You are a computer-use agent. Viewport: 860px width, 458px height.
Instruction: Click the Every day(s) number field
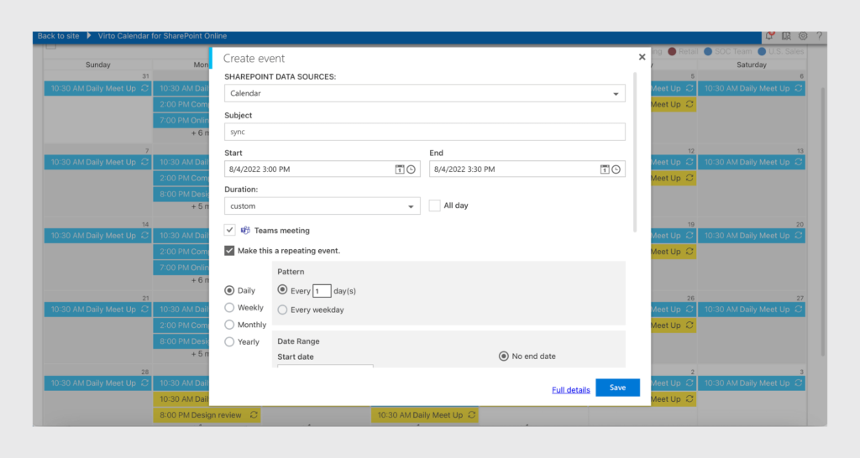[322, 291]
